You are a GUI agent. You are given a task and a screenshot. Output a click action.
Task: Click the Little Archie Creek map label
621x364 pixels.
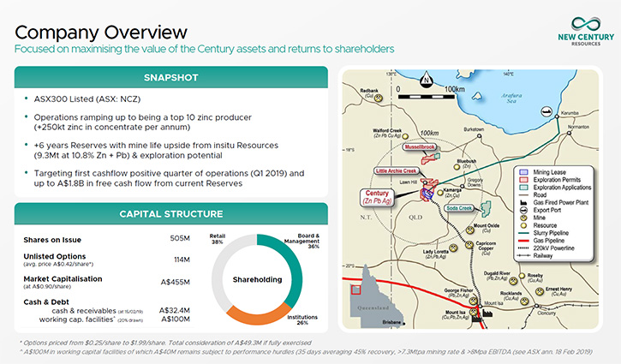(x=397, y=170)
